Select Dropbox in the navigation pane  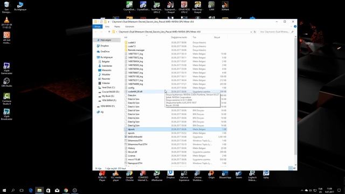coord(105,46)
